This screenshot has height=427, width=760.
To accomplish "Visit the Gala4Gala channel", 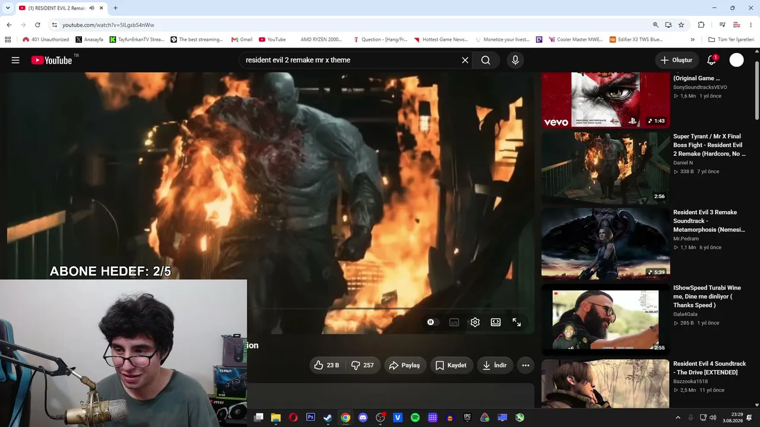I will (685, 314).
